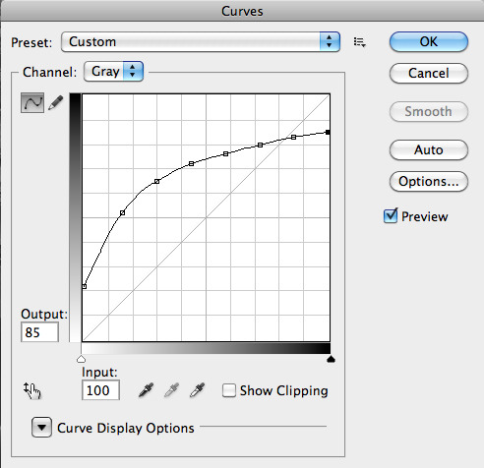This screenshot has width=484, height=468.
Task: Open the Options... dialog
Action: point(429,181)
